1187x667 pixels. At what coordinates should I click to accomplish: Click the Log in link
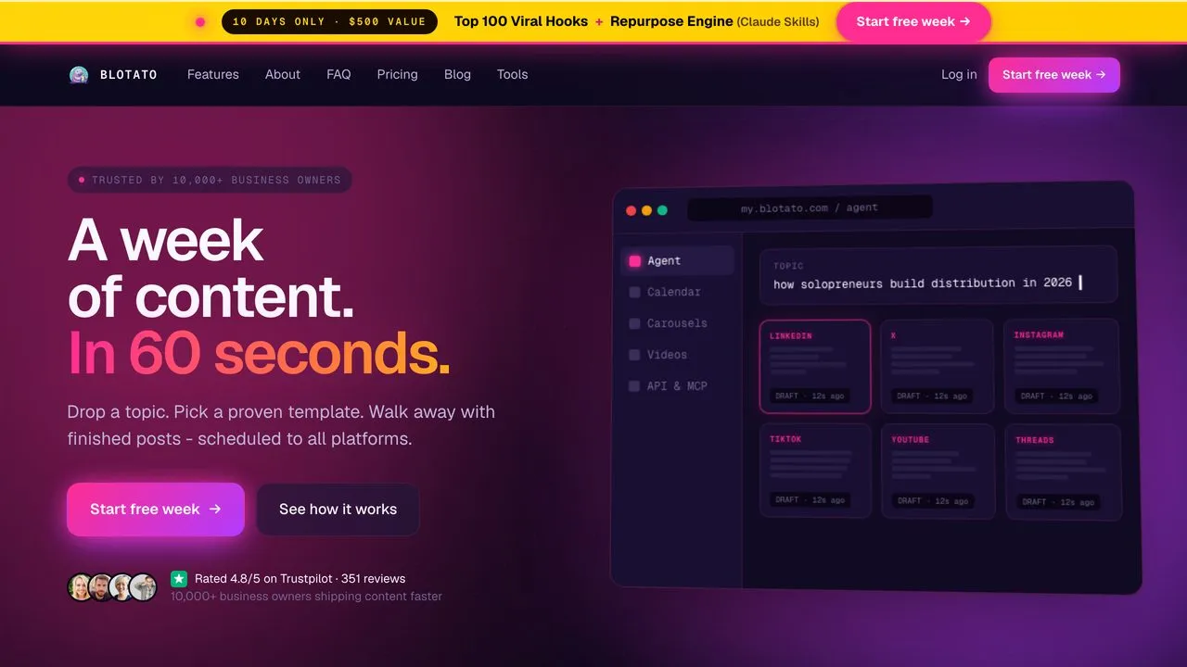pos(959,74)
